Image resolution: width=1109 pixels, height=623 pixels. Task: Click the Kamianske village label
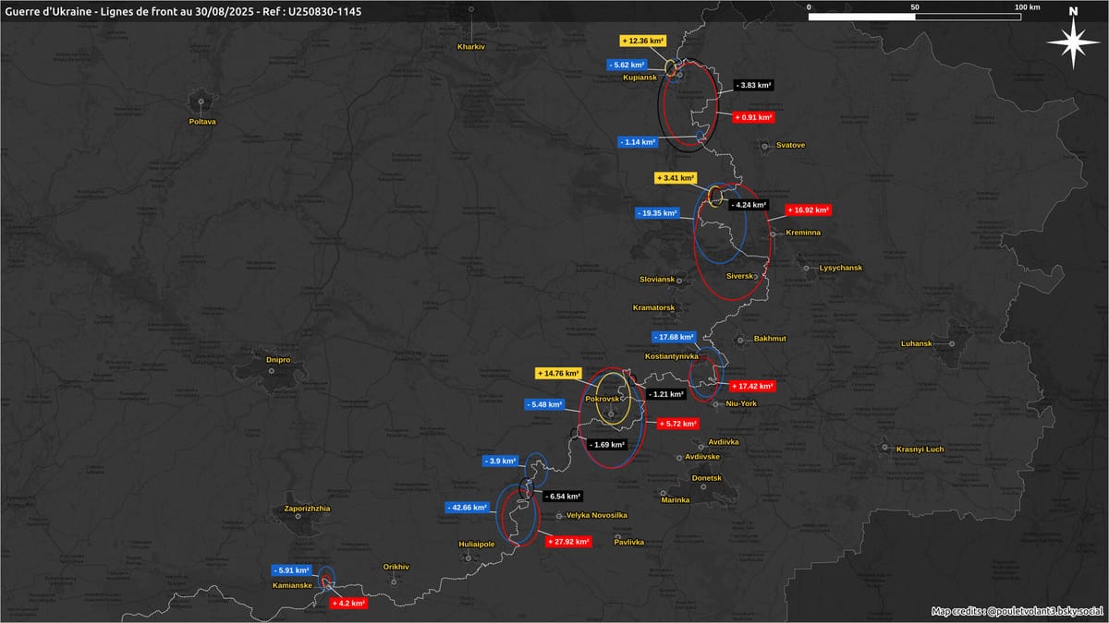292,585
